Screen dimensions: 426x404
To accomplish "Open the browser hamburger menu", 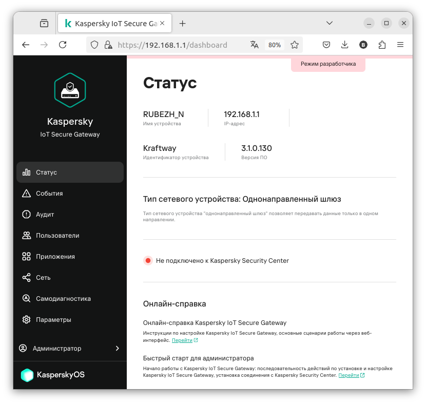I will click(400, 45).
